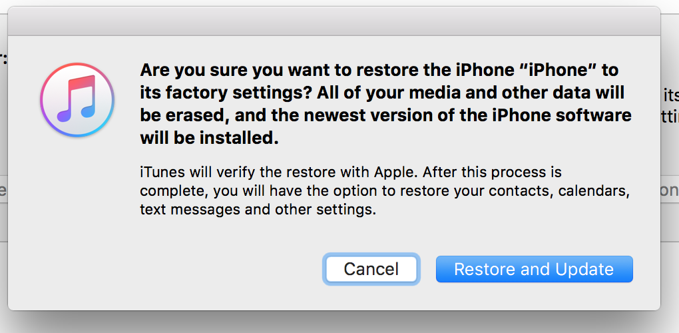Click "text messages and other settings." line

[258, 210]
